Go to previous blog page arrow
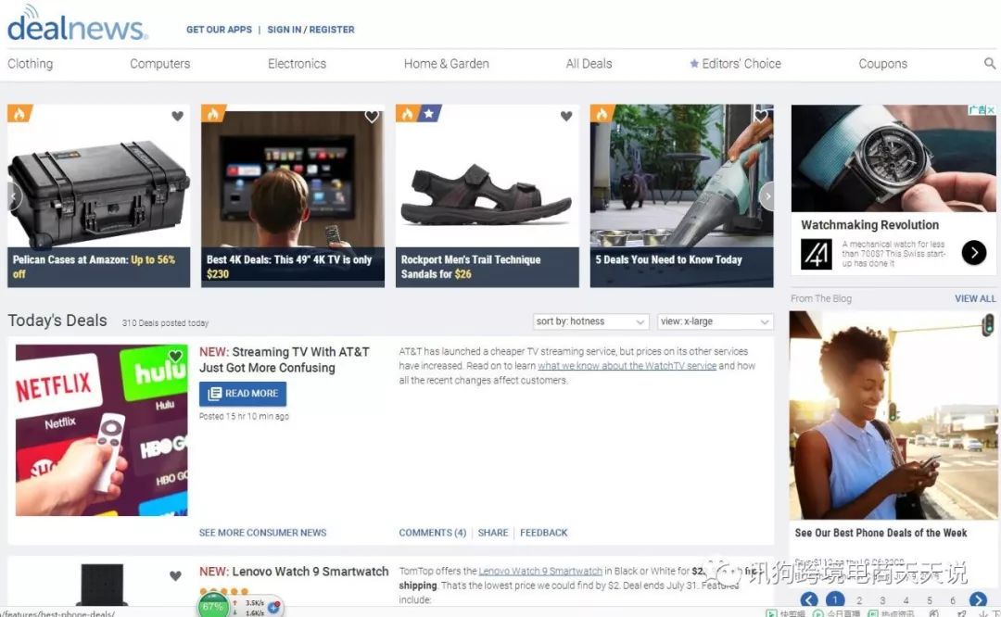This screenshot has width=1001, height=617. tap(809, 599)
